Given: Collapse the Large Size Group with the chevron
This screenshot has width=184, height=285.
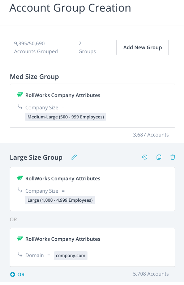Looking at the screenshot, I should click(145, 157).
